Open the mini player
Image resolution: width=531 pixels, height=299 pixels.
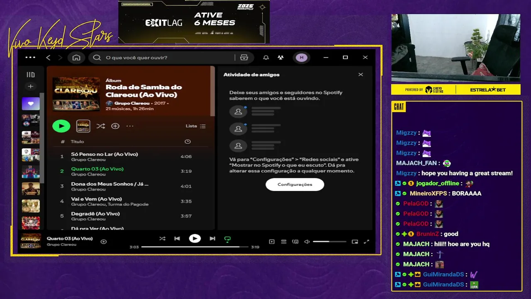[x=355, y=242]
